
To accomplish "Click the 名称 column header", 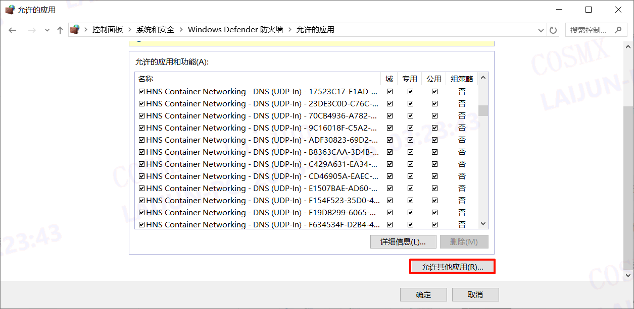I will coord(258,79).
